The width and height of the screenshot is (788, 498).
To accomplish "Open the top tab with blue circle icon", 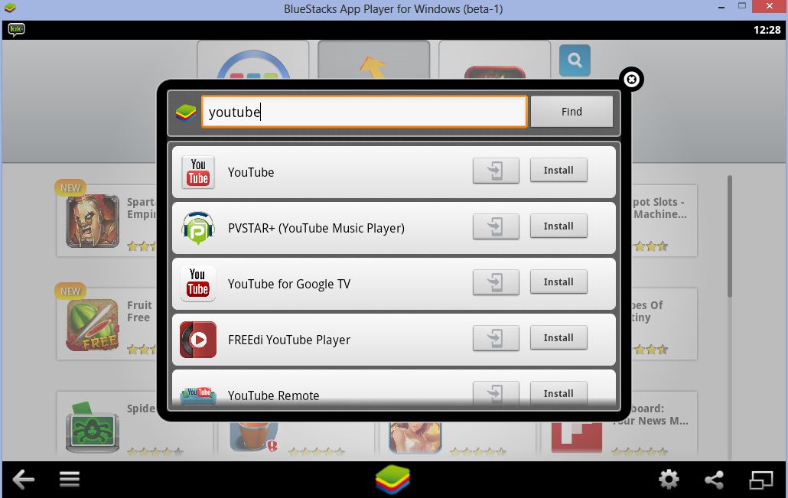I will (x=252, y=60).
